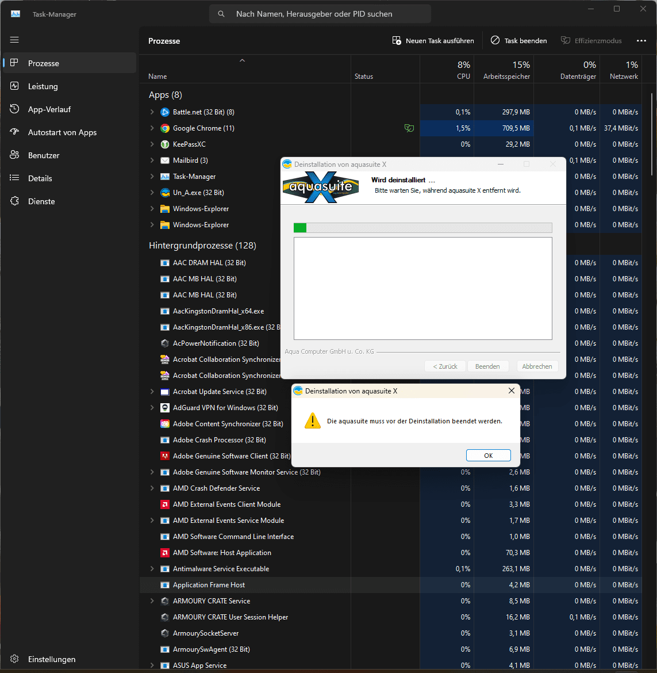
Task: Expand Un_A.exe (32 Bit) entry
Action: [152, 192]
